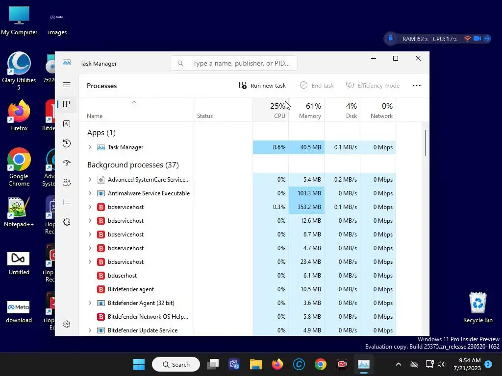This screenshot has height=376, width=502.
Task: Open the Services page sidebar icon
Action: [67, 222]
